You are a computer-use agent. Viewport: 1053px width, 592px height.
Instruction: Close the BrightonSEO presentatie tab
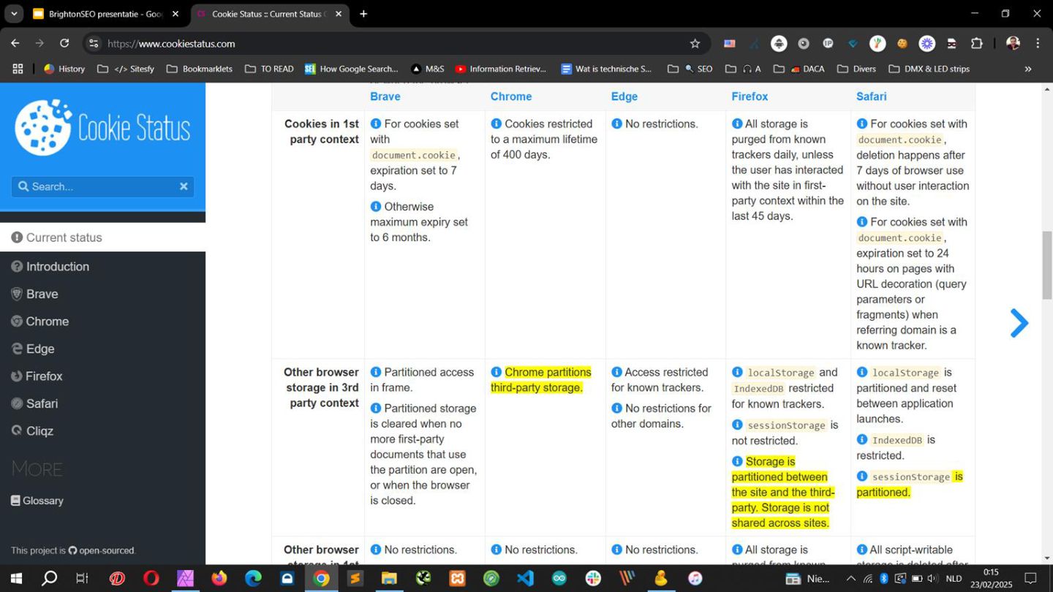pyautogui.click(x=175, y=14)
